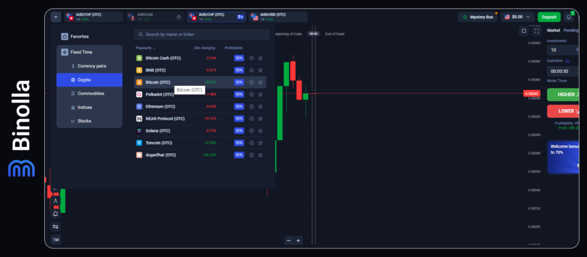Select Ethereum (OTC) asset
The image size is (587, 257).
pos(200,106)
